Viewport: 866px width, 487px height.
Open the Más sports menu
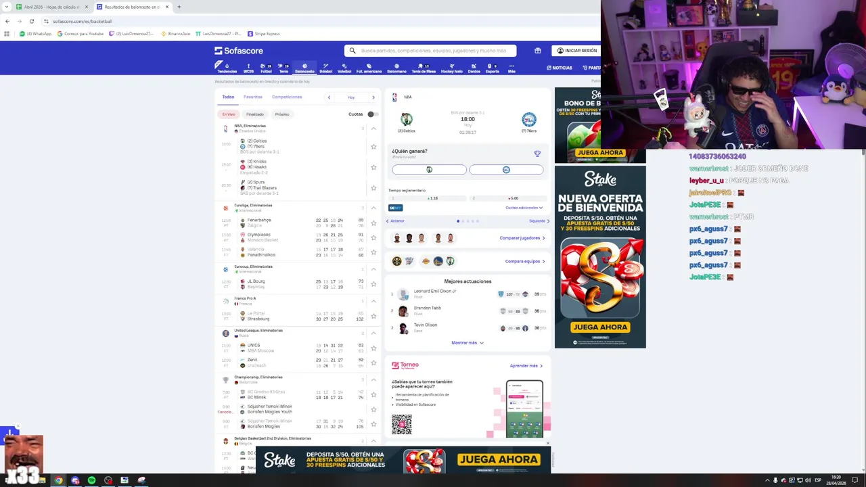click(x=511, y=68)
